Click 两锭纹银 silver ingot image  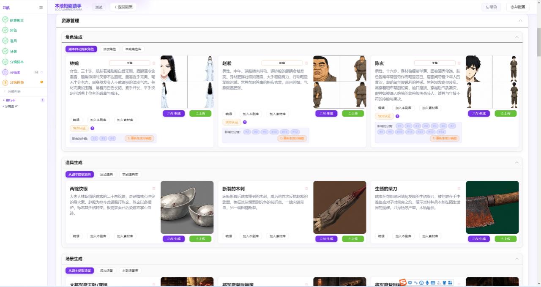[187, 207]
